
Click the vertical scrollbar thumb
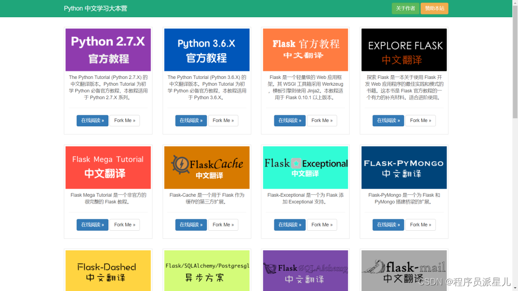(x=515, y=62)
